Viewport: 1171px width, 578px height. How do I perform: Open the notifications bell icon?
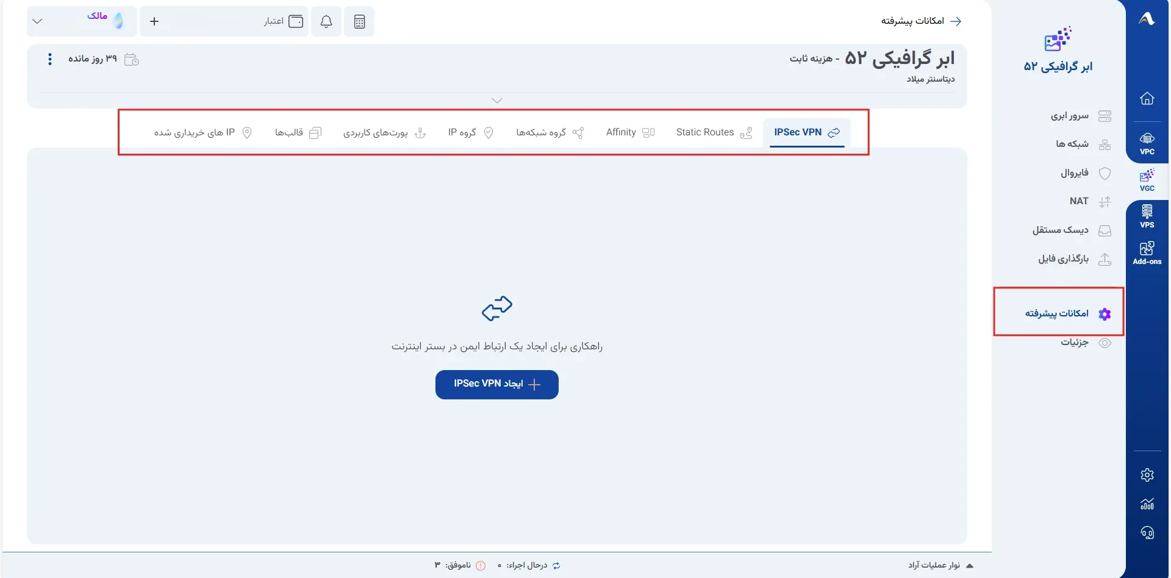pos(326,21)
